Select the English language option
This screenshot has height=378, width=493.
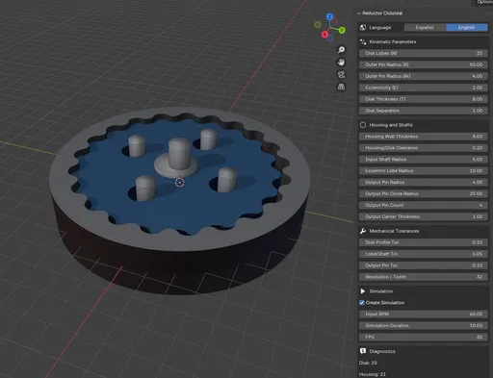point(467,28)
